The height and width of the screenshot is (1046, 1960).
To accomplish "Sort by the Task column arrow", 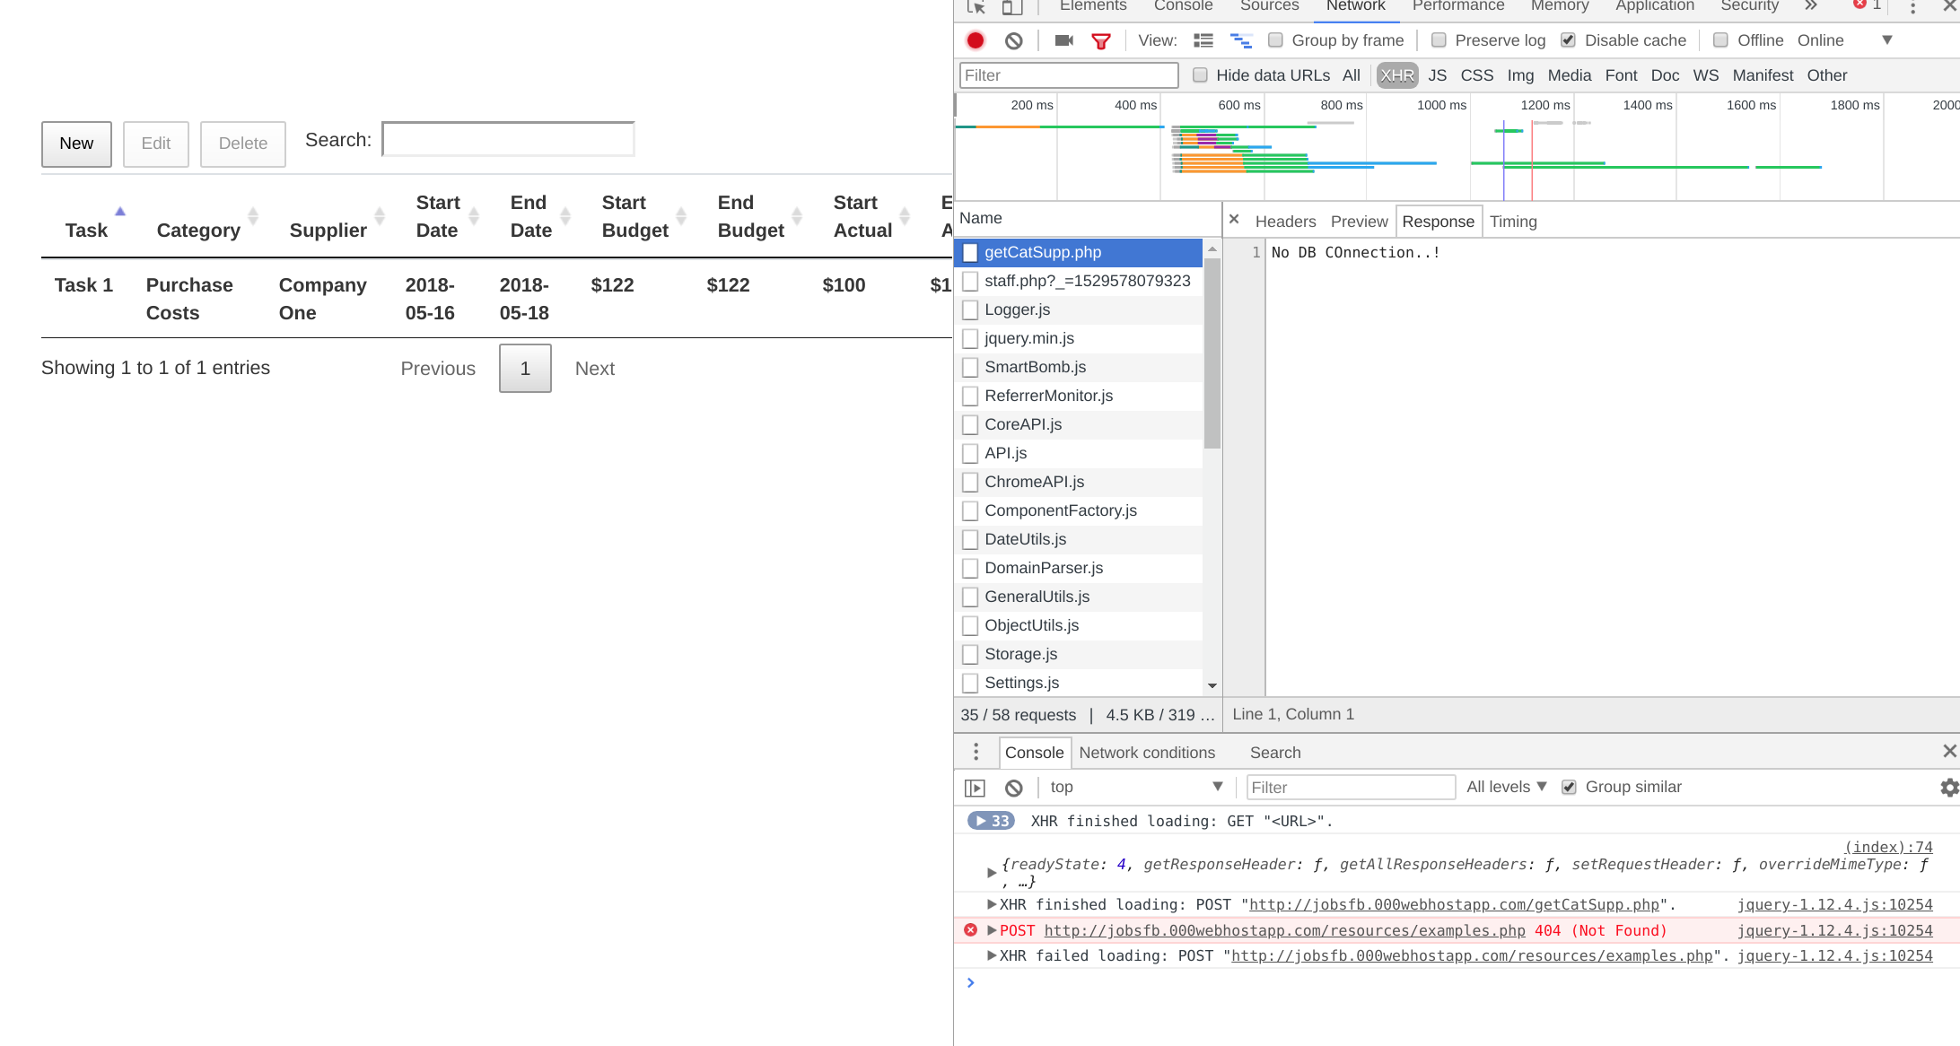I will (x=120, y=212).
